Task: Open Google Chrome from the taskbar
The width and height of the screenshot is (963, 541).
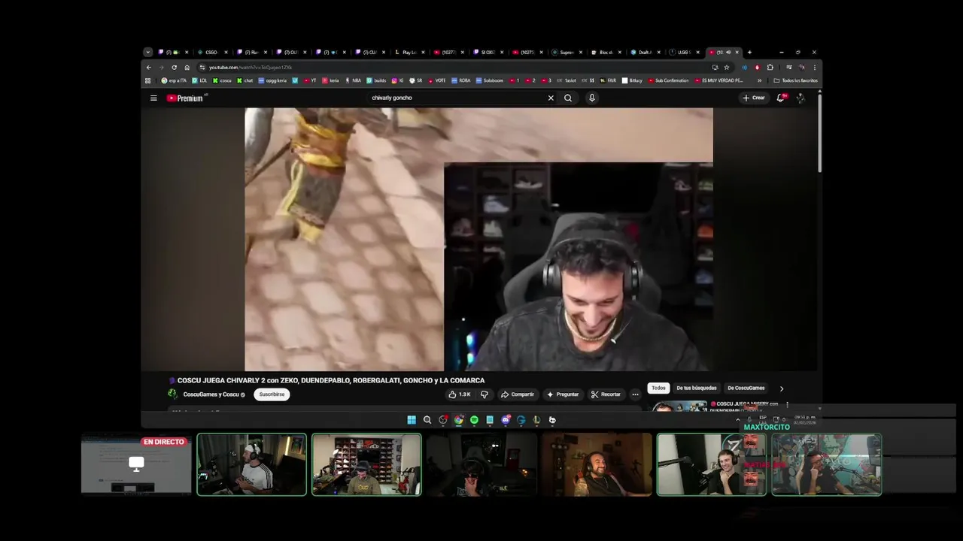Action: click(x=459, y=420)
